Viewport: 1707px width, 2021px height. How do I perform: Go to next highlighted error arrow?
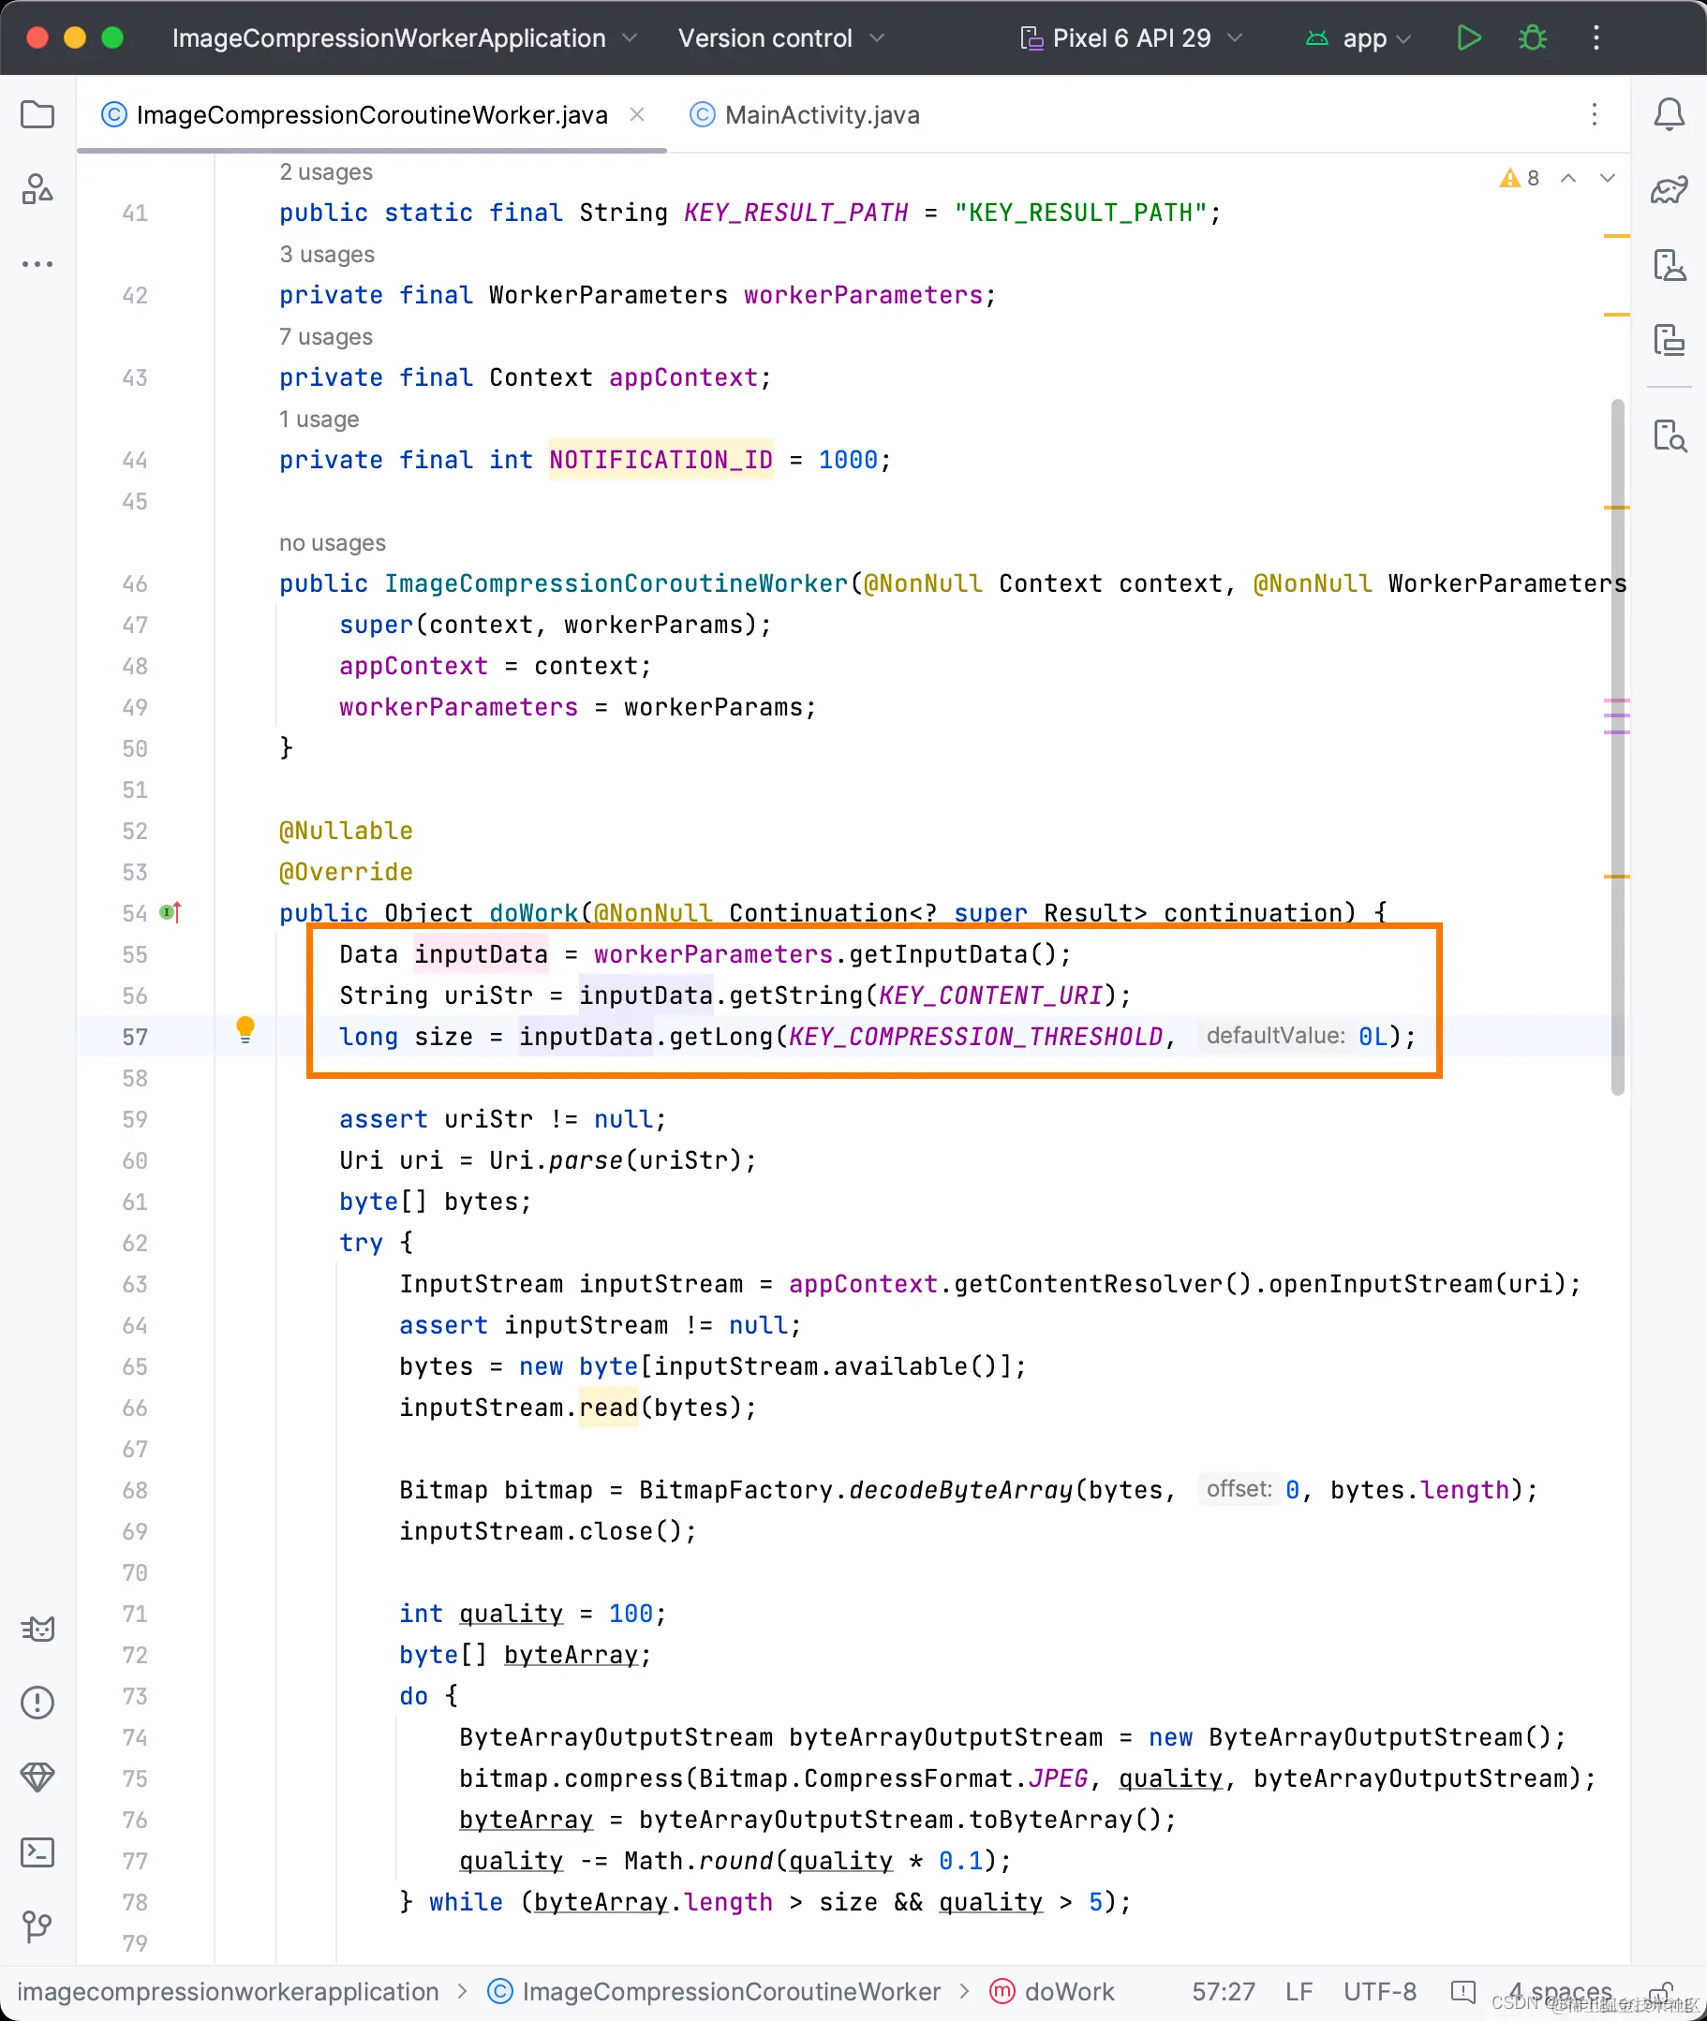click(x=1608, y=178)
